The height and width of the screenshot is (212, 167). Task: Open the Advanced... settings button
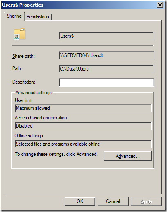(128, 156)
